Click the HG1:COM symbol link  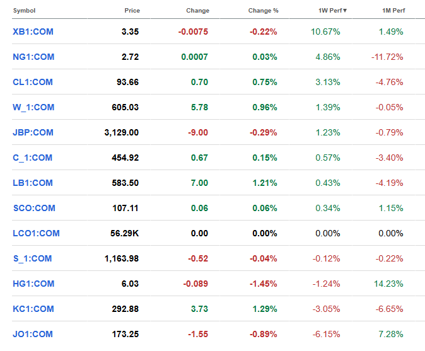[x=33, y=284]
